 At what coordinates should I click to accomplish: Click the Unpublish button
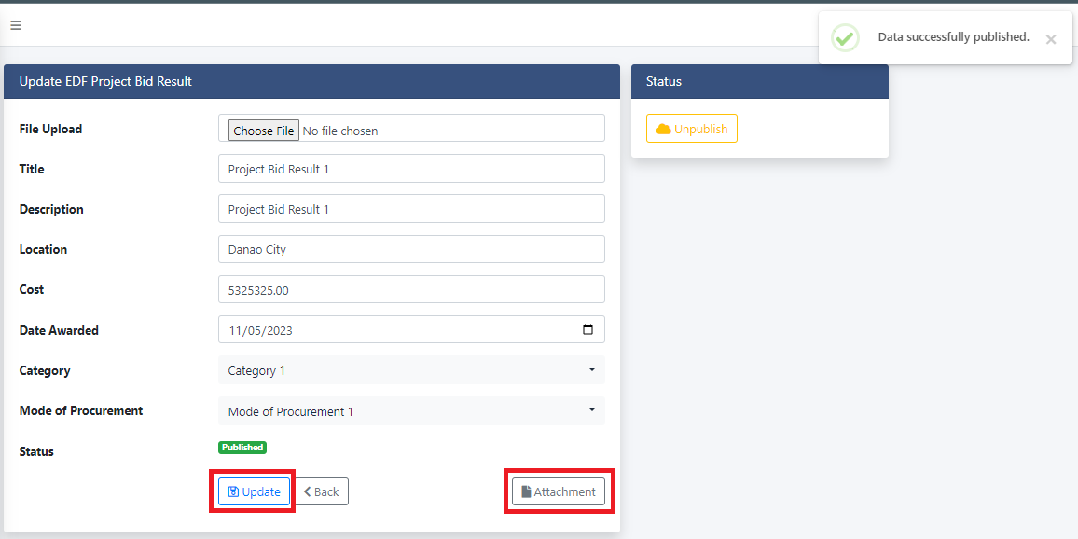(x=692, y=129)
